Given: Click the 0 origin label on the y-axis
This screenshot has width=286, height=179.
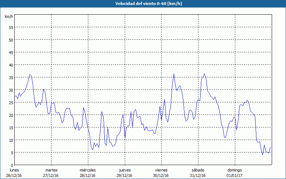Looking at the screenshot, I should pyautogui.click(x=12, y=165).
